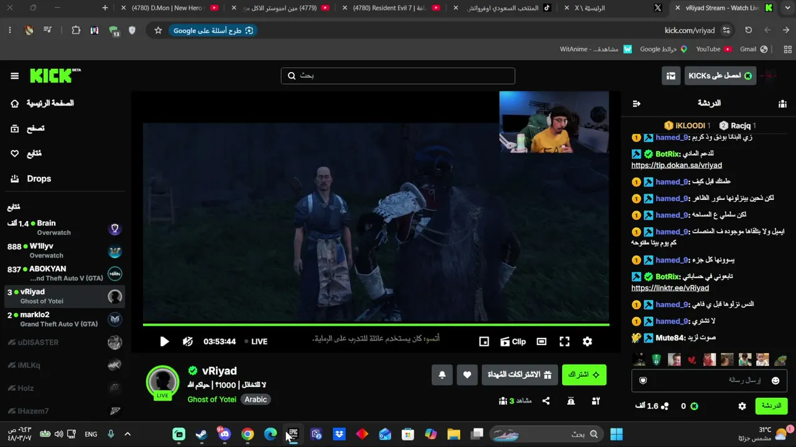796x447 pixels.
Task: Expand the system tray hidden icons chevron
Action: tap(127, 434)
